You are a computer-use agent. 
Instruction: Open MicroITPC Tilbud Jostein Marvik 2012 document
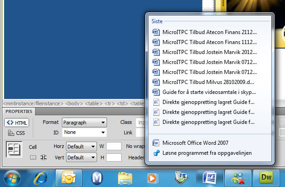pos(209,52)
